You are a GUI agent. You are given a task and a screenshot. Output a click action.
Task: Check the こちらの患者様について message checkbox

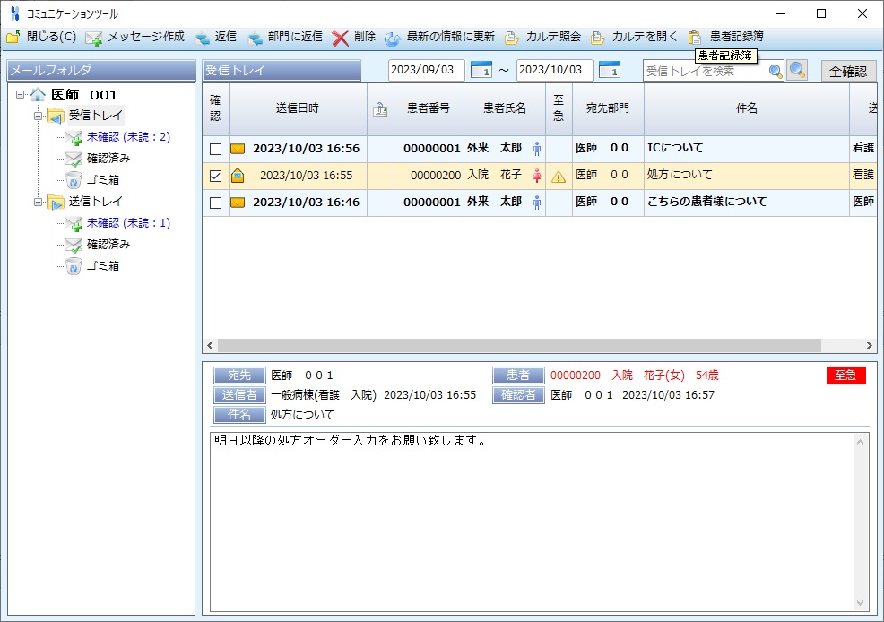point(215,203)
